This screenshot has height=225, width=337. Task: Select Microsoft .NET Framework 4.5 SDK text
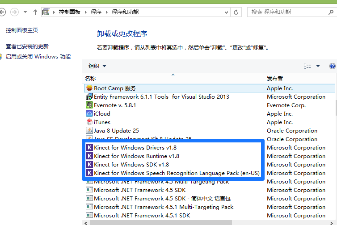coord(140,190)
